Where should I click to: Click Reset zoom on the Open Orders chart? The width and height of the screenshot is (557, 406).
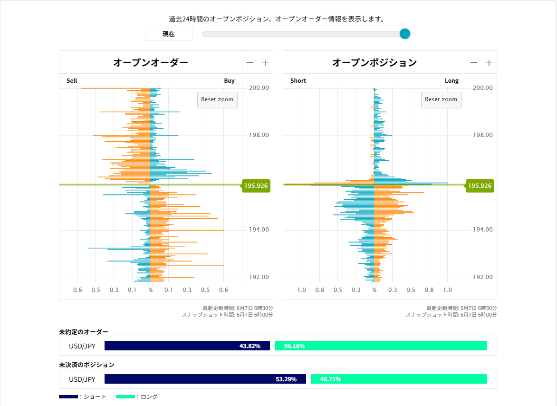click(217, 100)
